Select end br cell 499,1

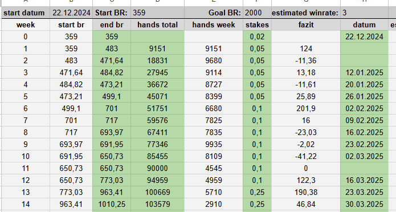pos(112,96)
